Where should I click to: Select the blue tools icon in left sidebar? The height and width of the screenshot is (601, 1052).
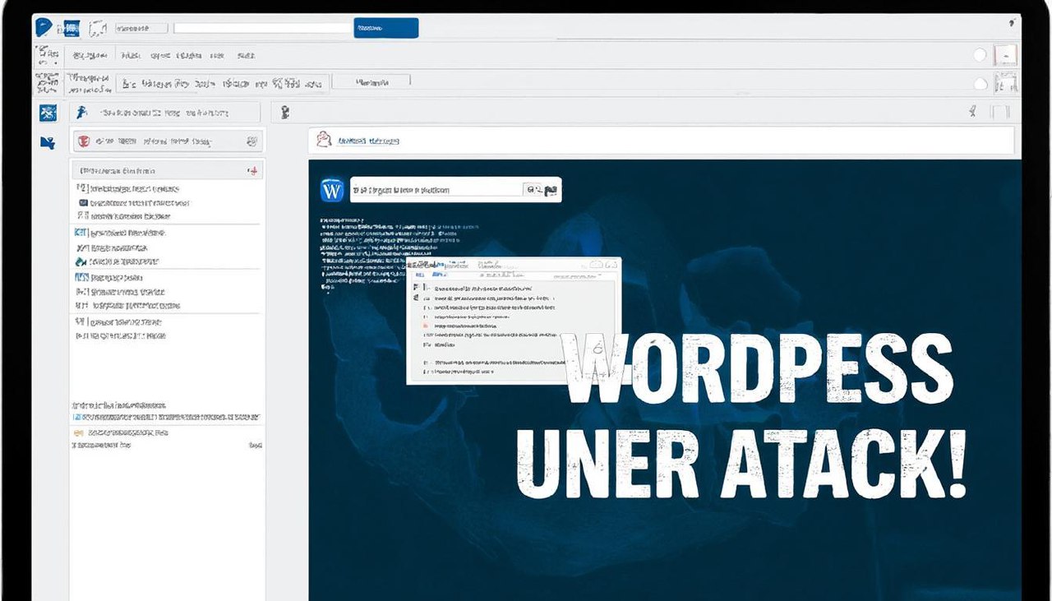47,113
